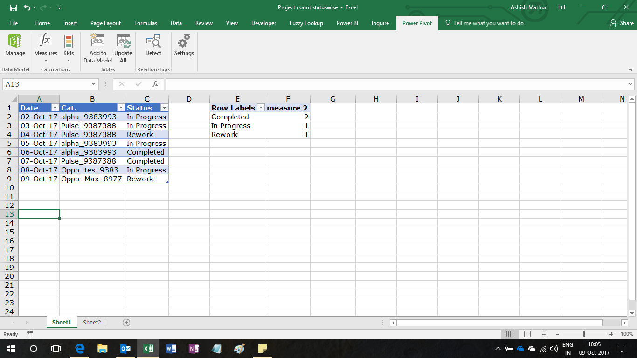This screenshot has height=358, width=637.
Task: Open the File tab
Action: [14, 23]
